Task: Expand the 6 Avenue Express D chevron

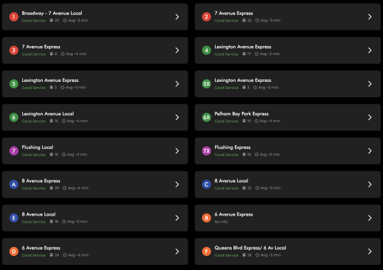Action: (x=177, y=251)
